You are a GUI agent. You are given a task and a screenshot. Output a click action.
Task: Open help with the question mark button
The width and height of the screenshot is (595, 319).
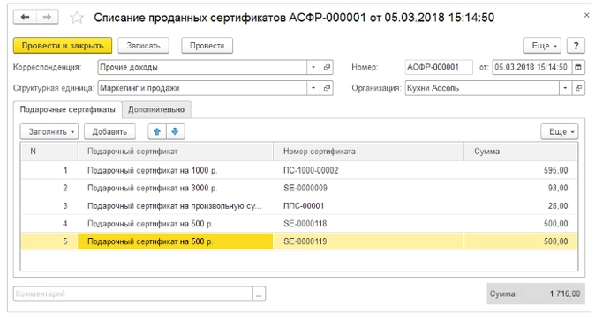coord(576,46)
